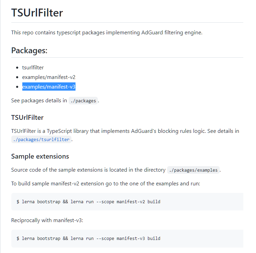Click the 'Reciprocally with manifest-v3:' text
Viewport: 256px width, 253px height.
point(47,220)
